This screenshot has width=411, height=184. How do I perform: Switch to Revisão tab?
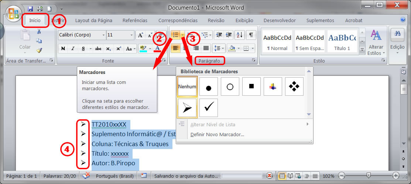pyautogui.click(x=216, y=20)
